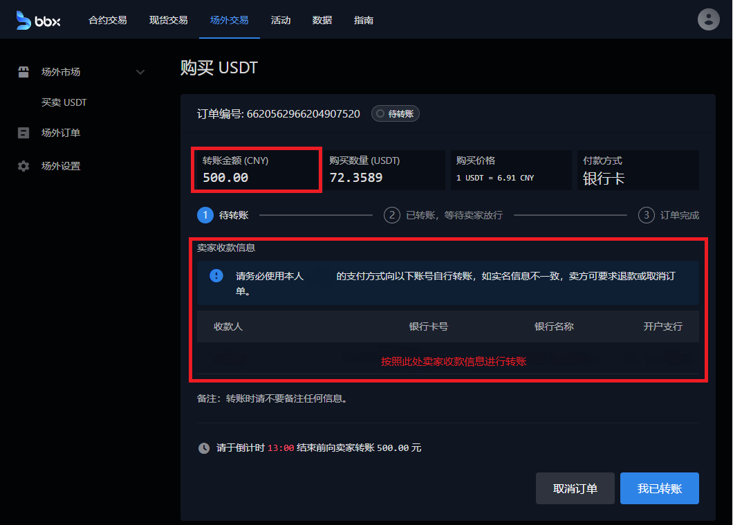This screenshot has width=733, height=525.
Task: Open 场外市场 in sidebar
Action: point(61,72)
